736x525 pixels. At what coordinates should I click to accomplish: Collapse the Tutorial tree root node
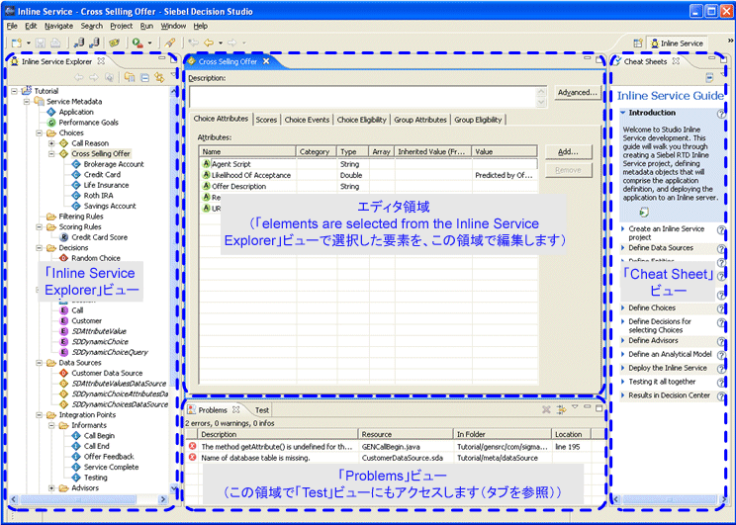tap(15, 91)
